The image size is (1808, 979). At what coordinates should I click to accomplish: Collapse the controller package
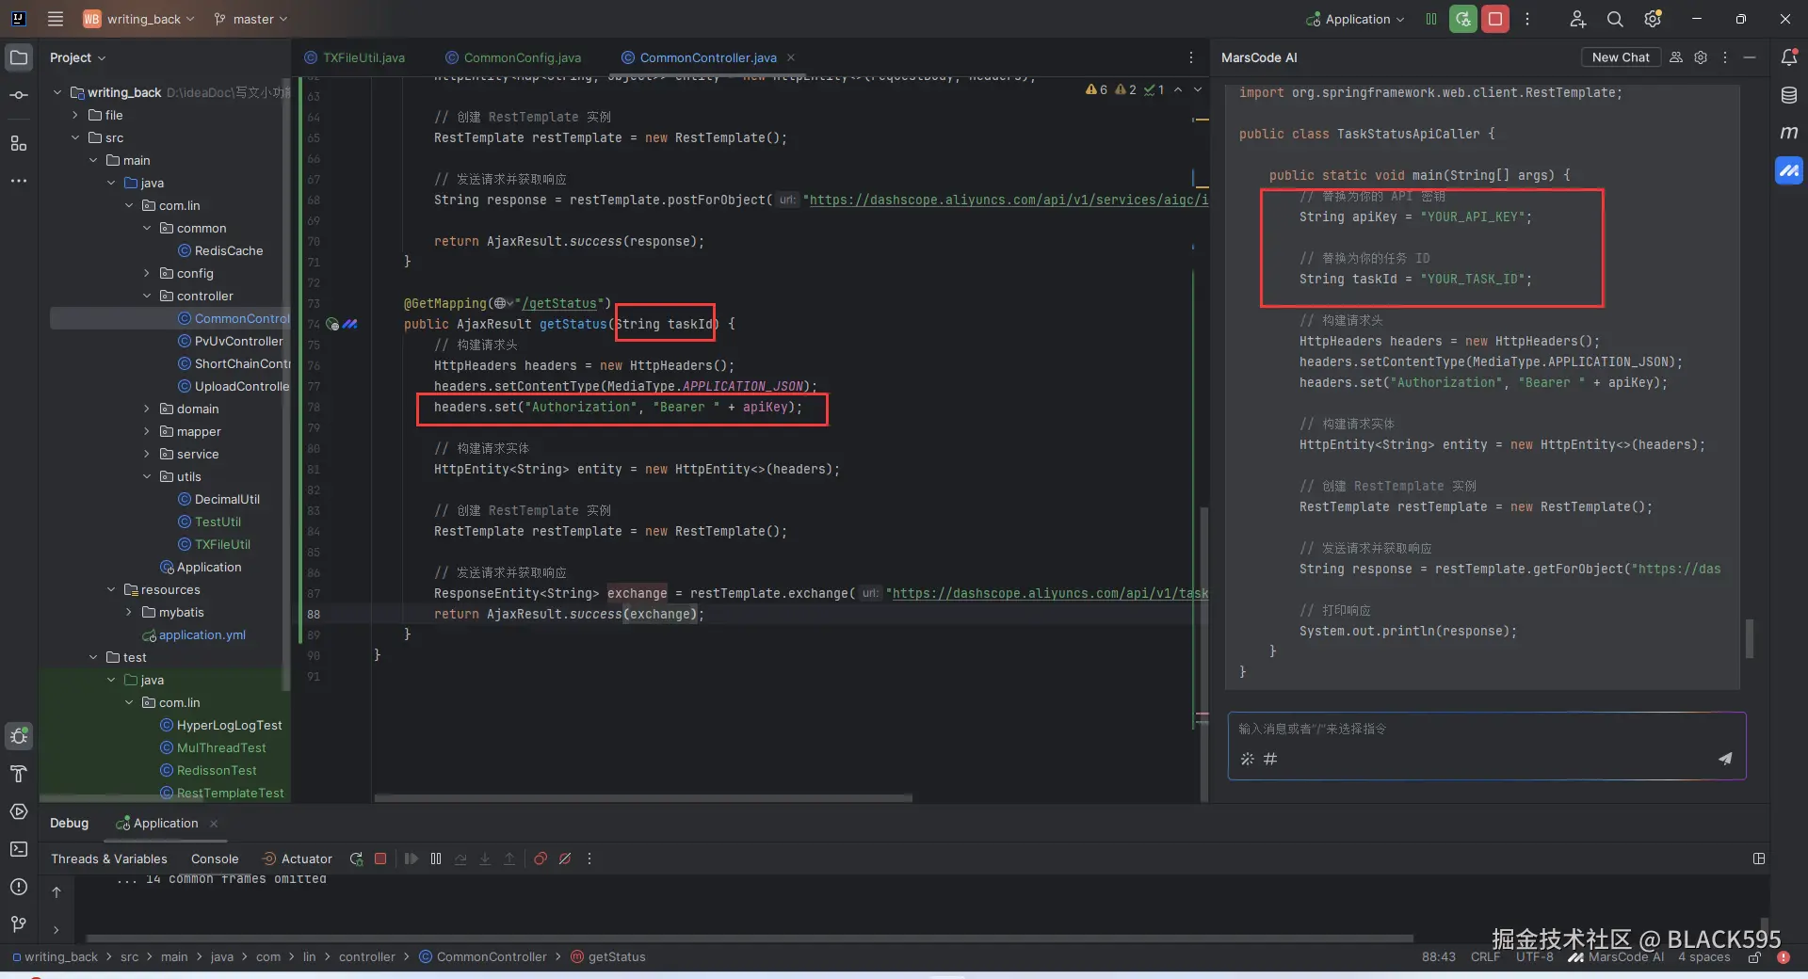pos(147,296)
